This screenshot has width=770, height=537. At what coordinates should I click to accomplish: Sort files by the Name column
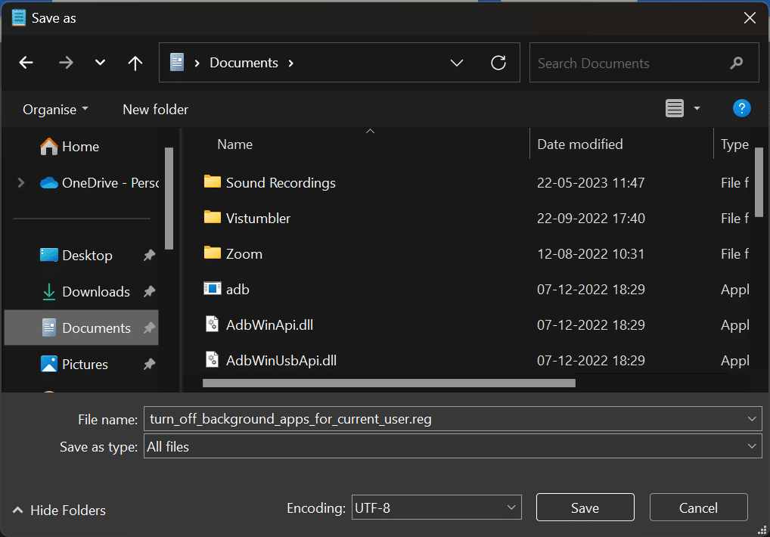click(234, 144)
